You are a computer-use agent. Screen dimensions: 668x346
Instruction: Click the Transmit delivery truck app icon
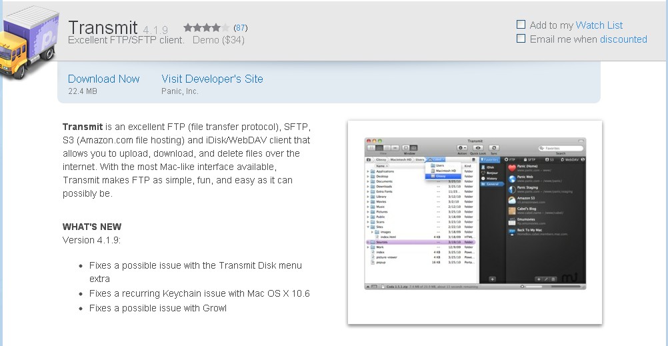click(x=29, y=42)
